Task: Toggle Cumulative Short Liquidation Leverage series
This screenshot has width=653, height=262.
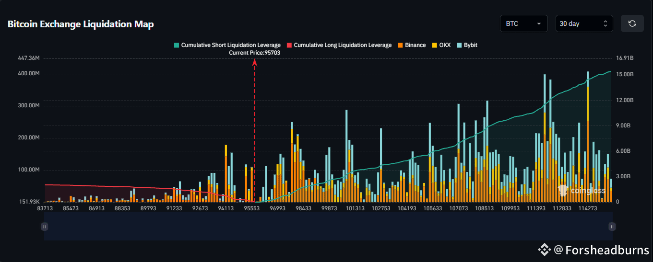Action: click(x=231, y=45)
